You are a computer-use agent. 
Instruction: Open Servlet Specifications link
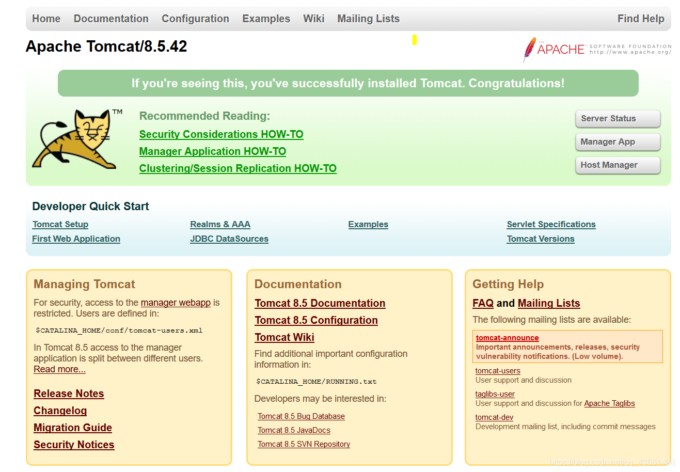[551, 224]
